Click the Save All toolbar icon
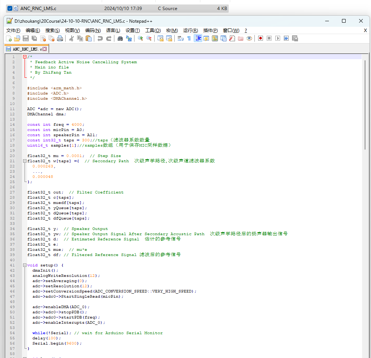 35,38
